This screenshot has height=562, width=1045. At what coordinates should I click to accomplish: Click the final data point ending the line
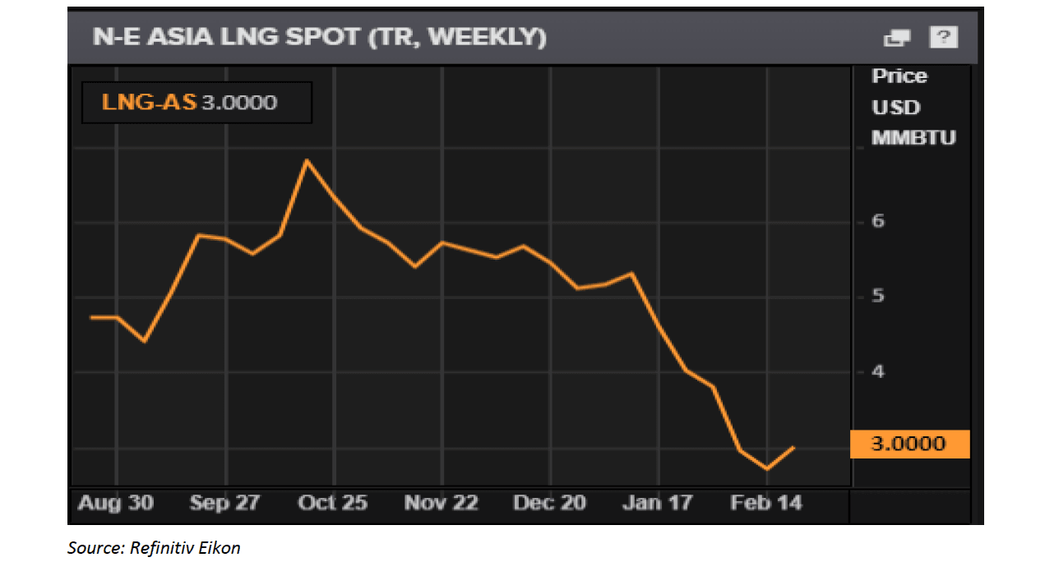[793, 447]
